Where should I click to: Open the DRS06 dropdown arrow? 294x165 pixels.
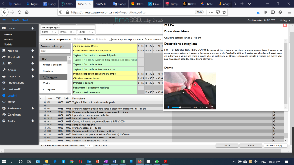pos(74,32)
